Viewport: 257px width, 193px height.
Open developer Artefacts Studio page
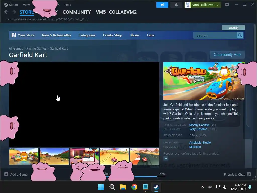[x=200, y=143]
